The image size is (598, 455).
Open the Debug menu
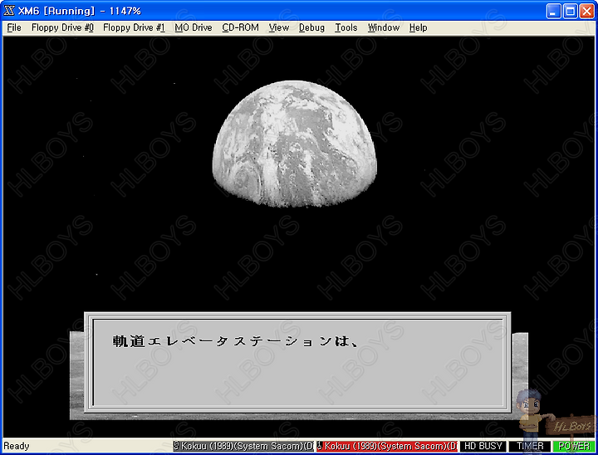(x=311, y=27)
